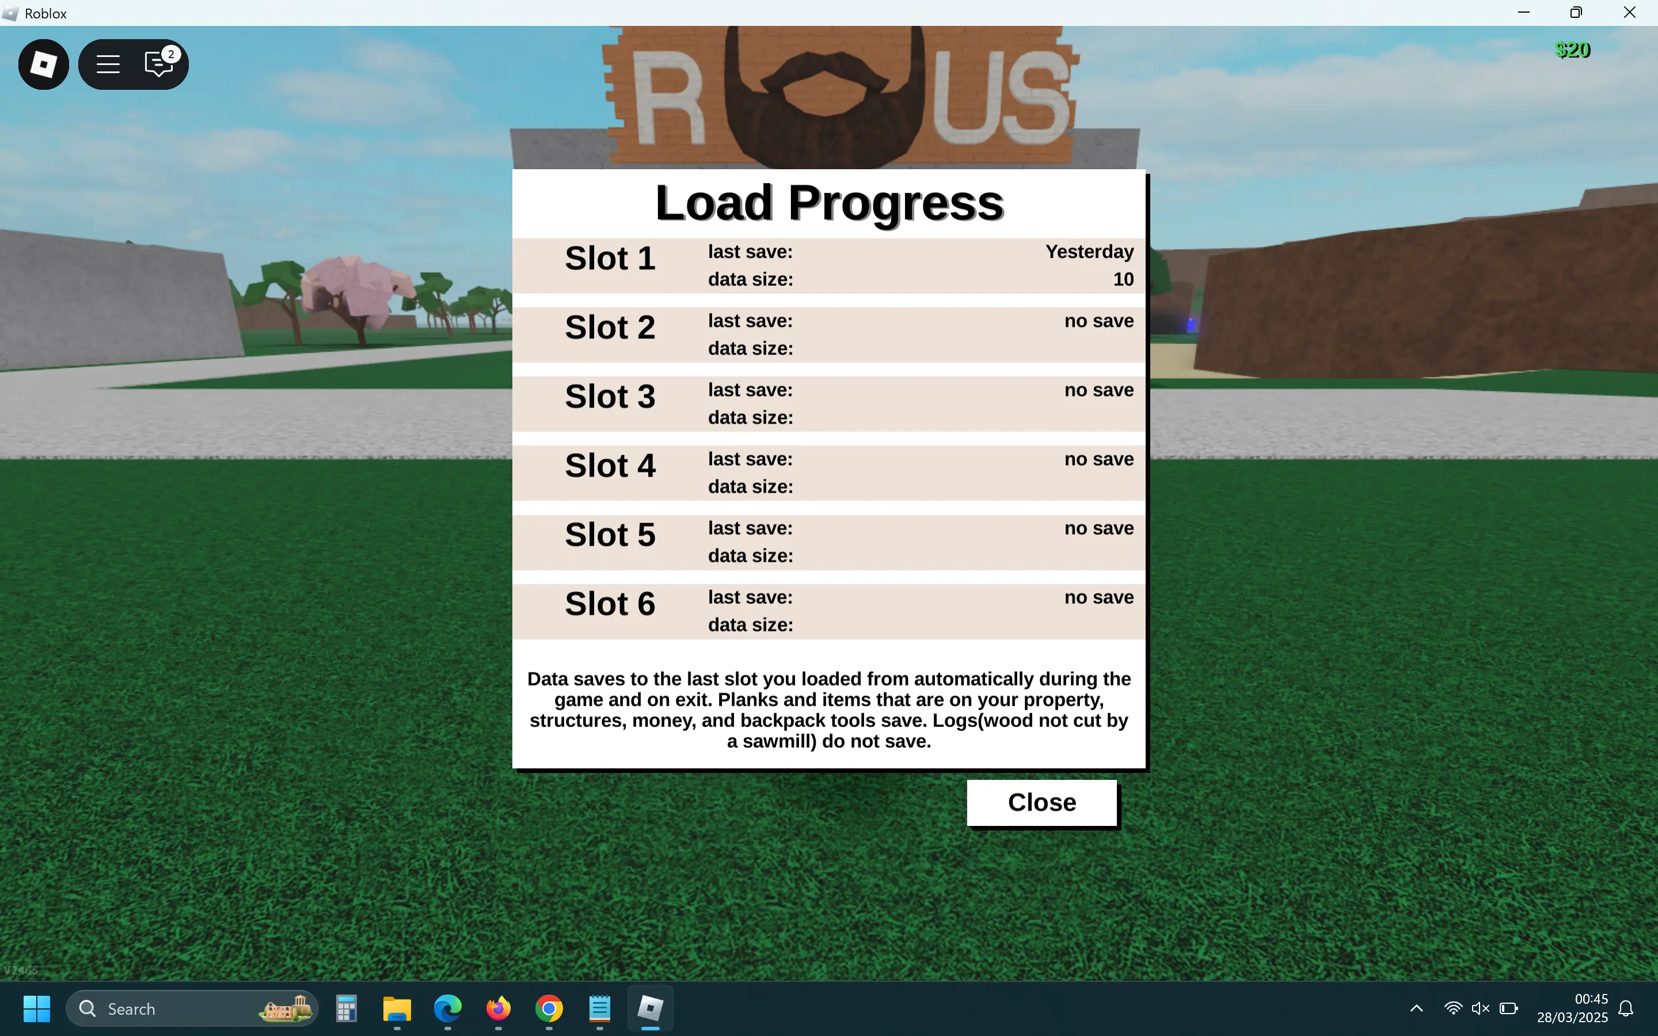The image size is (1658, 1036).
Task: Open Notepad from the taskbar
Action: pyautogui.click(x=599, y=1008)
